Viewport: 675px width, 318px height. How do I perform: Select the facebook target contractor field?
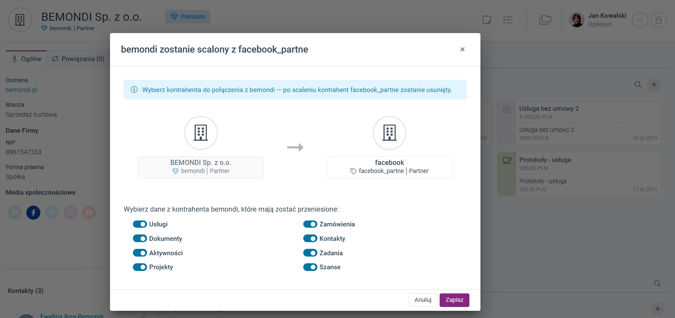390,167
